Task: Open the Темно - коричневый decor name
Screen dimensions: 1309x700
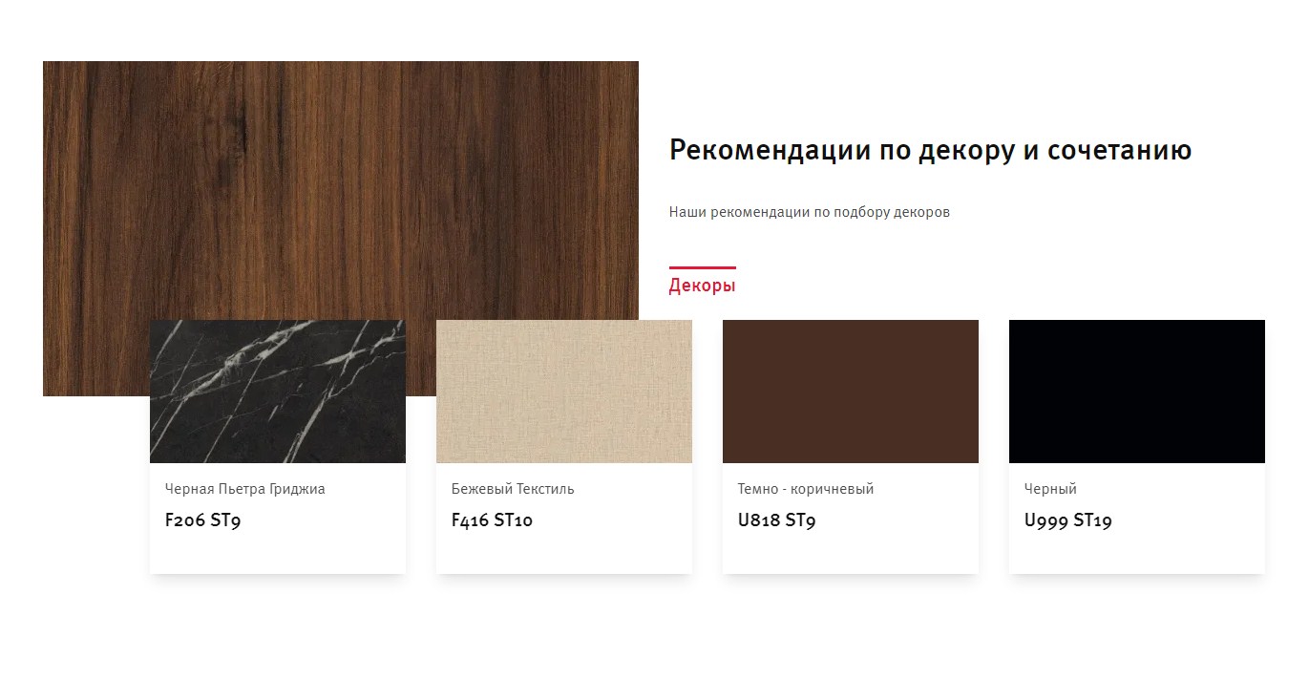Action: click(x=806, y=489)
